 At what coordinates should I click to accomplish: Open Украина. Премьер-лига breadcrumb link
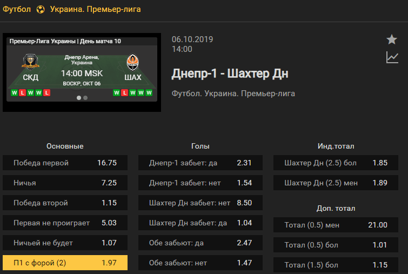tap(95, 9)
